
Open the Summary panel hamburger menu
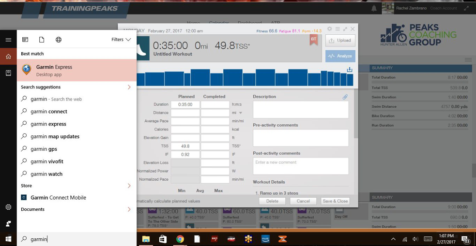click(x=468, y=60)
